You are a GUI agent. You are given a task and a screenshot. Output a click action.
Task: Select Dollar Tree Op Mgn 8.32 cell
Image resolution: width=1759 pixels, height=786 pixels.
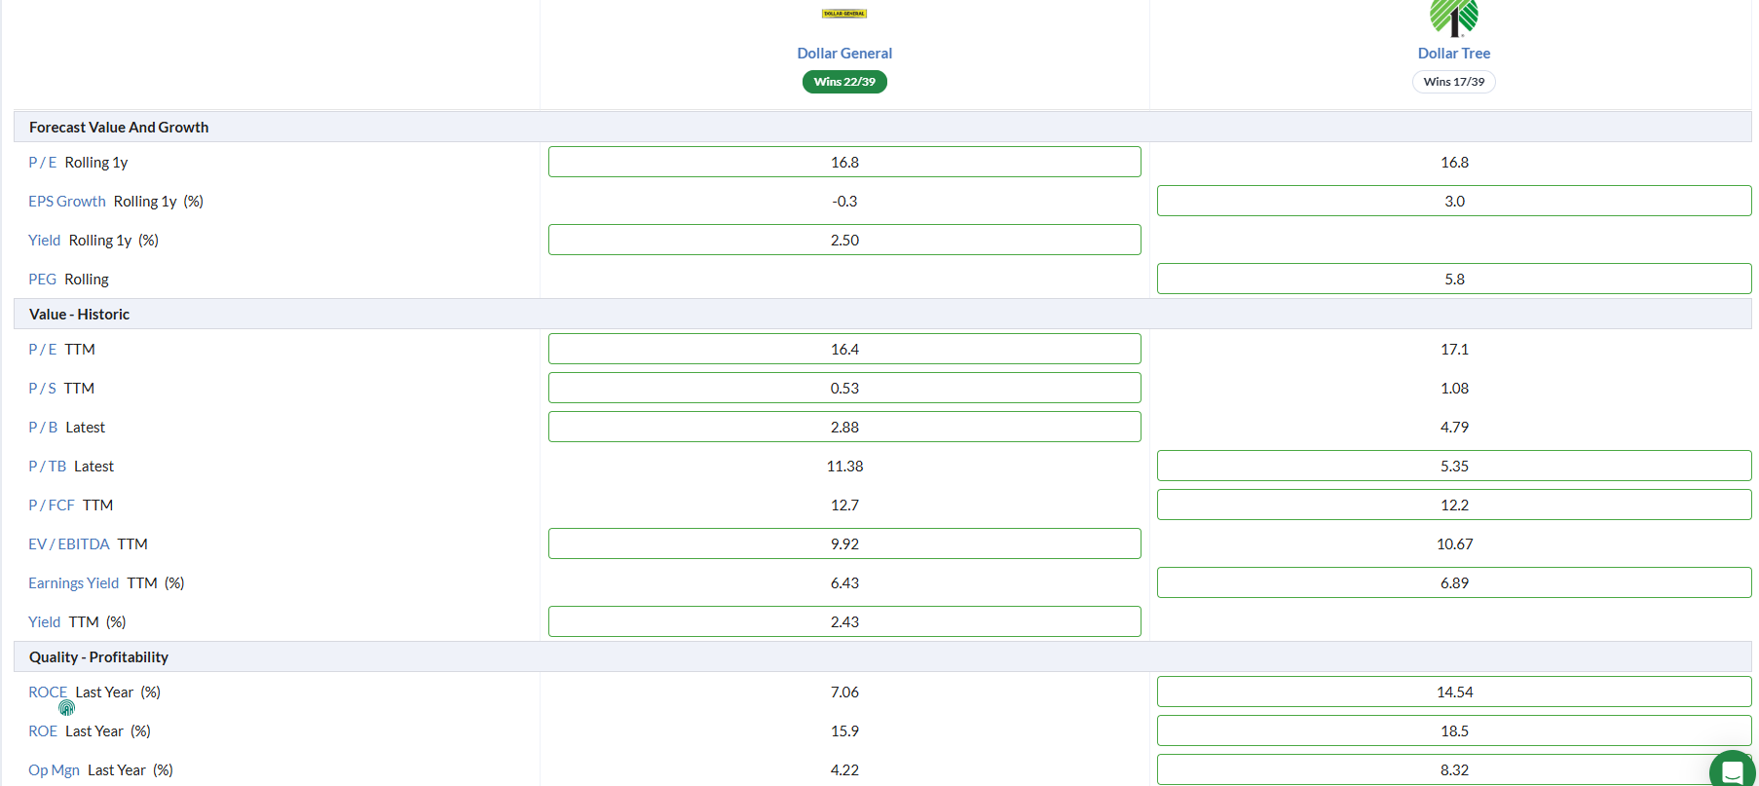point(1454,769)
